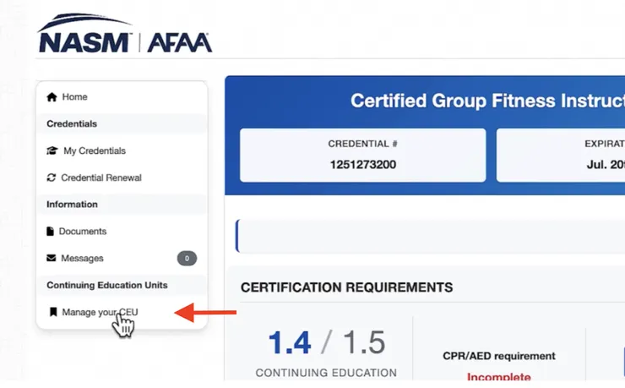
Task: Select Credential Renewal in the sidebar
Action: 101,178
